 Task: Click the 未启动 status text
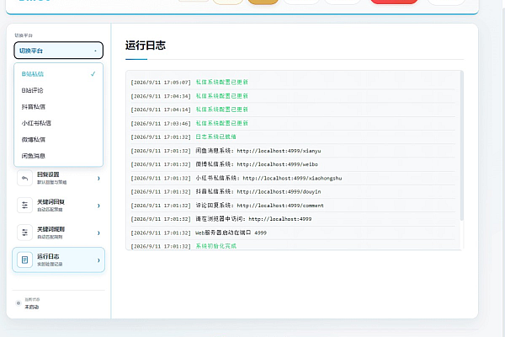32,307
